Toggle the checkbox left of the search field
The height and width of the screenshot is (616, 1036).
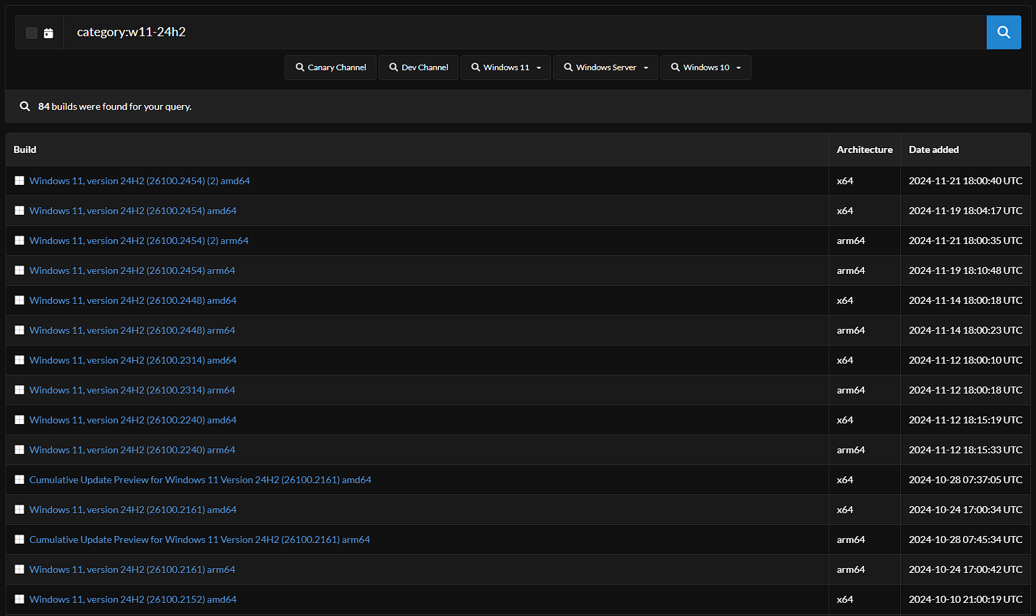tap(31, 33)
